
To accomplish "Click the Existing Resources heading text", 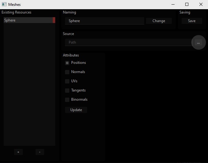I will tap(17, 12).
